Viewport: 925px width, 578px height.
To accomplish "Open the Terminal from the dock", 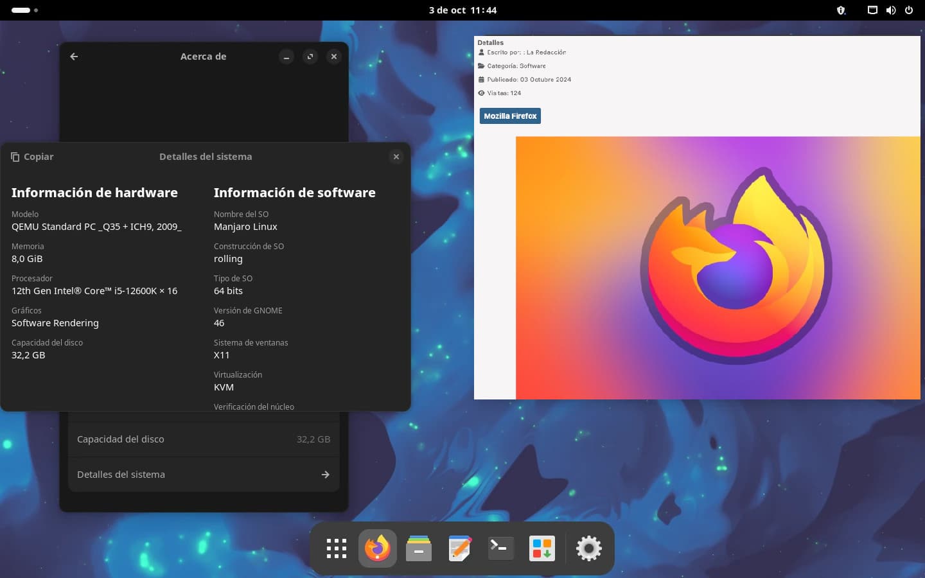I will click(501, 548).
